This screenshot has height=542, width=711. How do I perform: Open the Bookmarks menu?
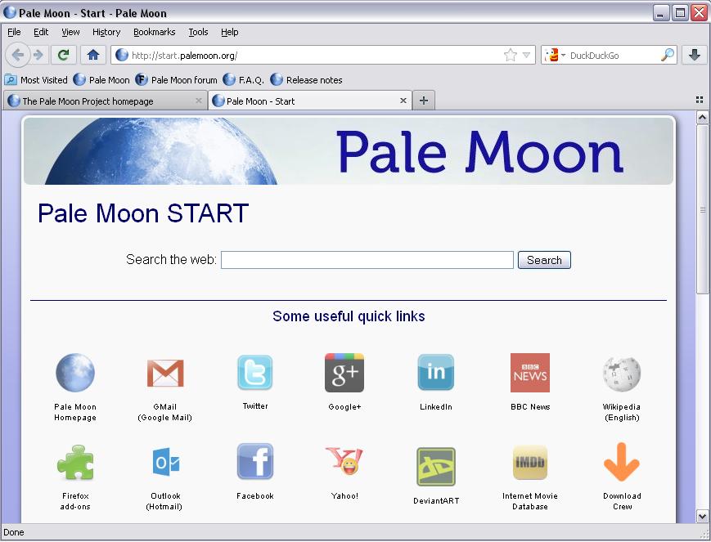pos(153,32)
